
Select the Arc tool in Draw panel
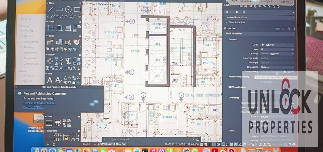coord(49,16)
